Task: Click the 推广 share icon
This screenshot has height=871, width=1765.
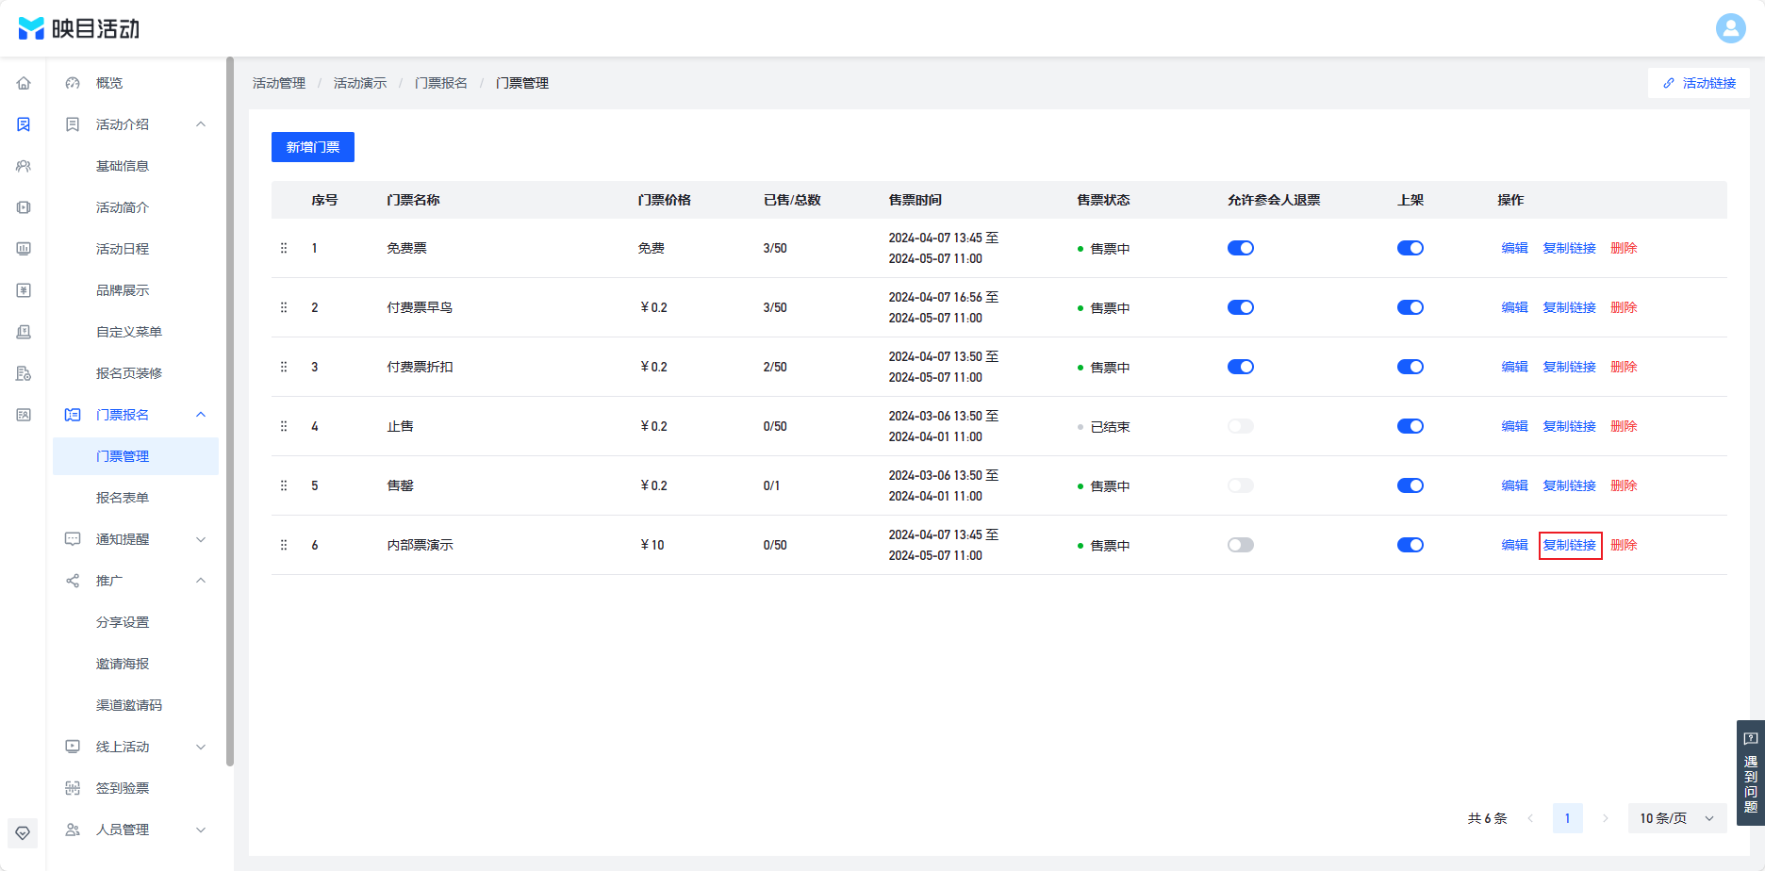Action: pos(73,581)
